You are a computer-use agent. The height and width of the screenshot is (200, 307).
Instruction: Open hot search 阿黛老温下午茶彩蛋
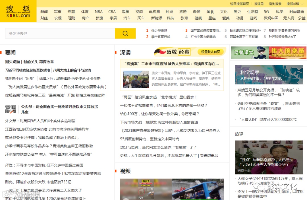pyautogui.click(x=244, y=37)
